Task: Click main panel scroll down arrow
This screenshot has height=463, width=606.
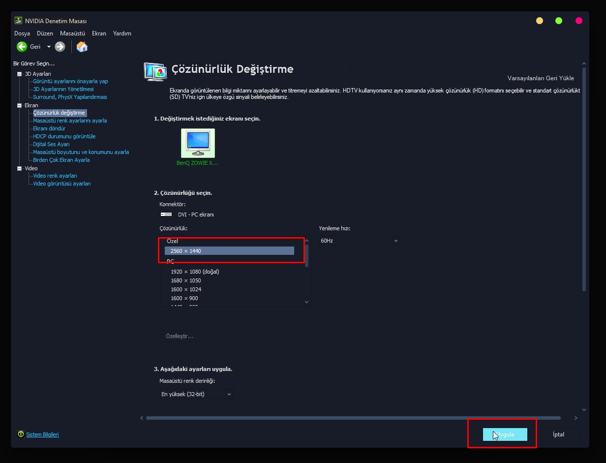Action: coord(584,409)
